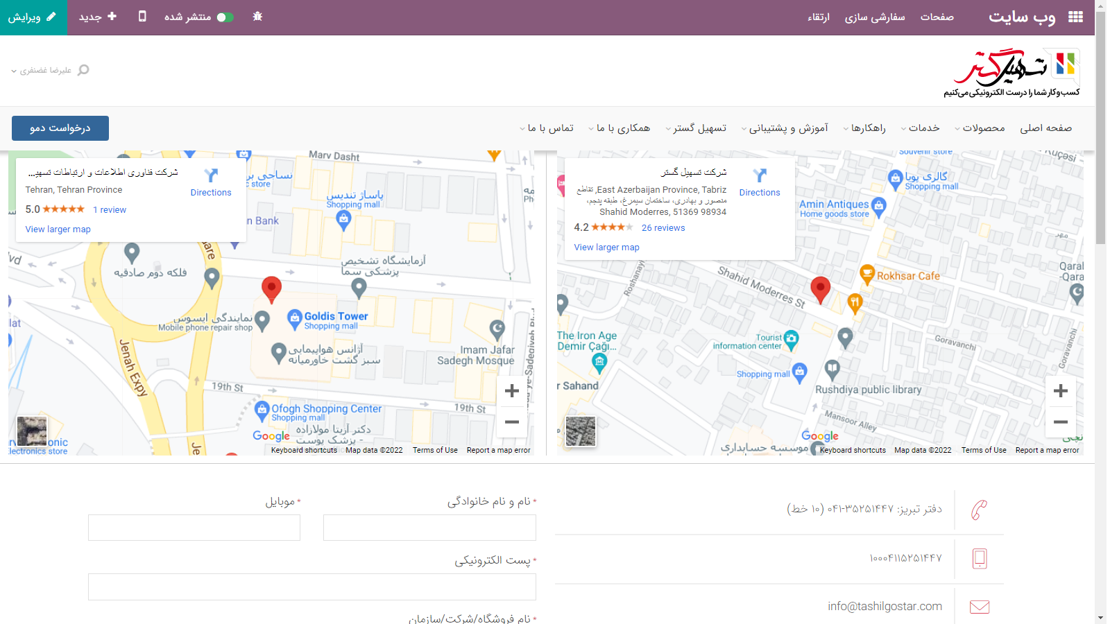The width and height of the screenshot is (1110, 624).
Task: Open Keyboard shortcuts on Tabriz map
Action: pos(853,451)
